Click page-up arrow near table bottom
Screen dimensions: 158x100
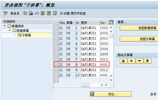coord(111,76)
